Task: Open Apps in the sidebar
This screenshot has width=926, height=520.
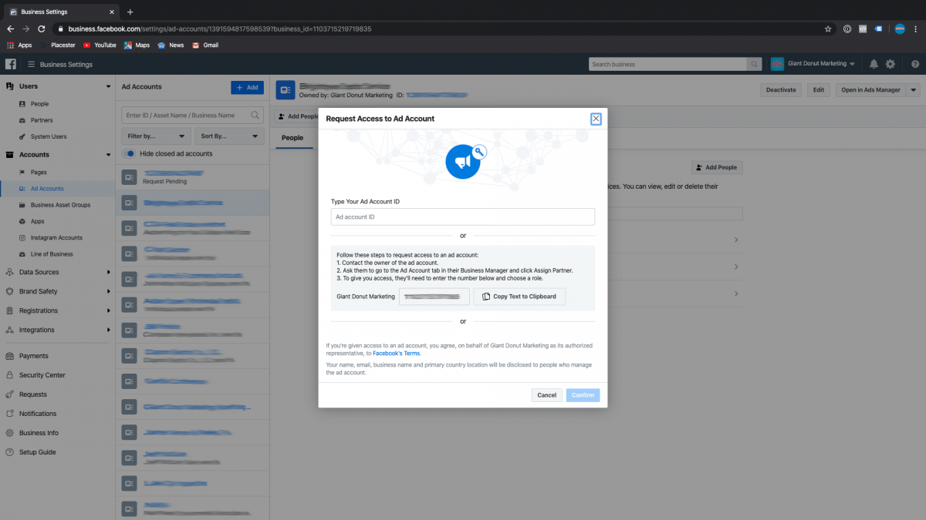Action: point(37,221)
